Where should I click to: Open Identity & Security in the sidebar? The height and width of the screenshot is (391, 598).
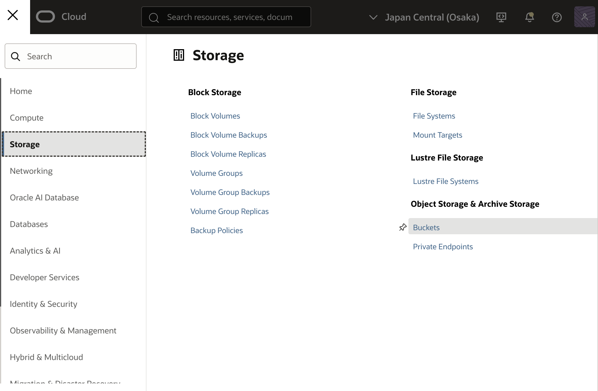[43, 304]
